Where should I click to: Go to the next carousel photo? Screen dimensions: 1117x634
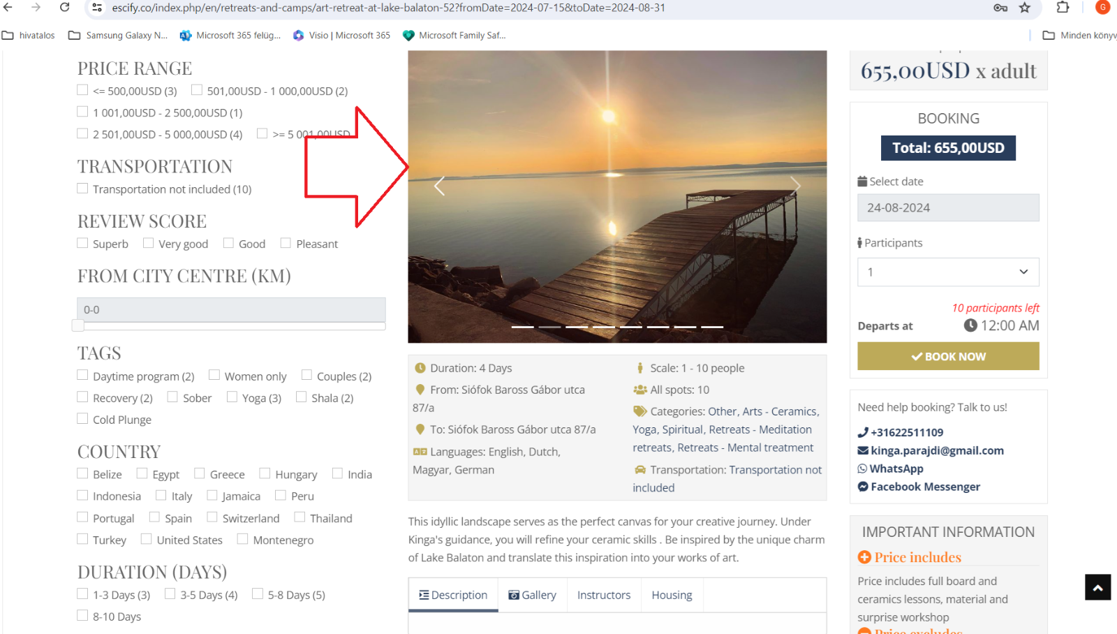tap(795, 186)
